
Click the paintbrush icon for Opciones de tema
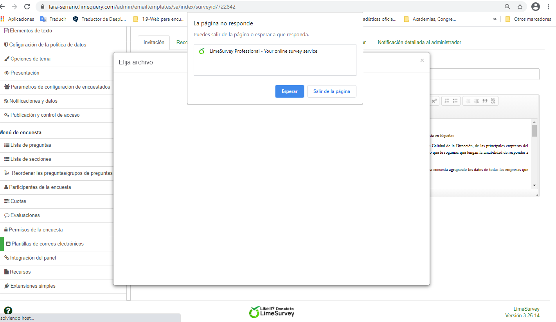click(7, 59)
